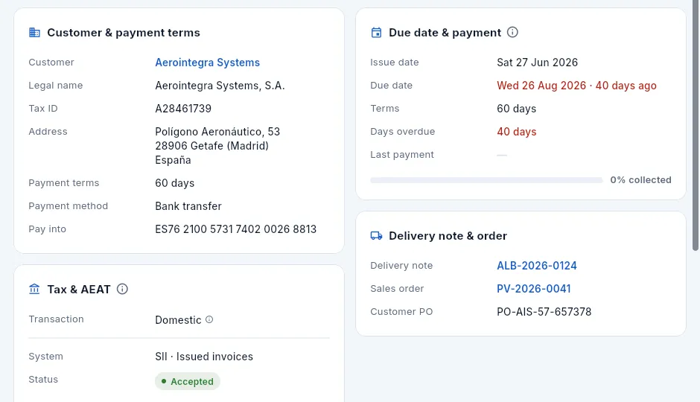
Task: Click the legal name Aerointegra Systems, S.A.
Action: point(220,86)
